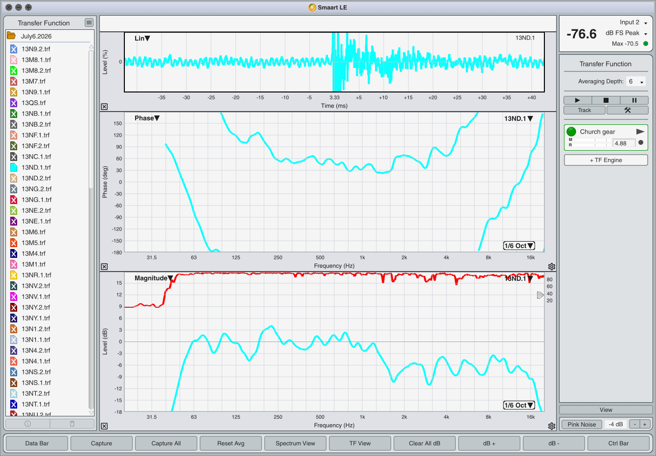Stop measurement with the stop button

pos(606,100)
